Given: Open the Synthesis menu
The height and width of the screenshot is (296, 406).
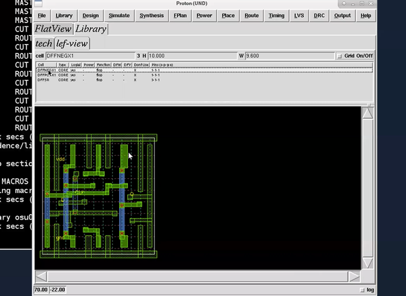Looking at the screenshot, I should click(x=152, y=16).
